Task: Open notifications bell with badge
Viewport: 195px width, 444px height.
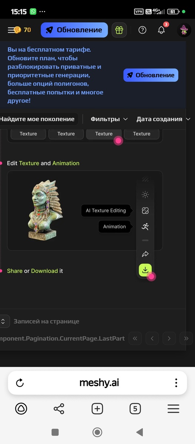Action: pos(162,30)
